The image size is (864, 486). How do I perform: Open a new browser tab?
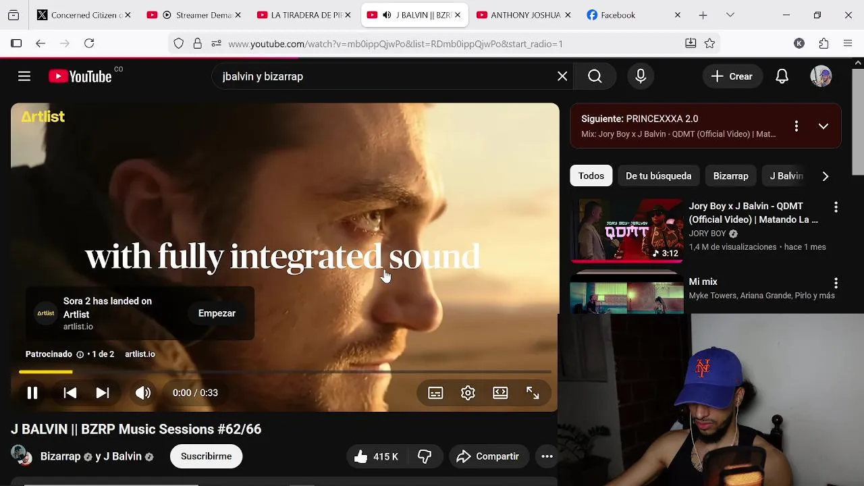pos(703,15)
